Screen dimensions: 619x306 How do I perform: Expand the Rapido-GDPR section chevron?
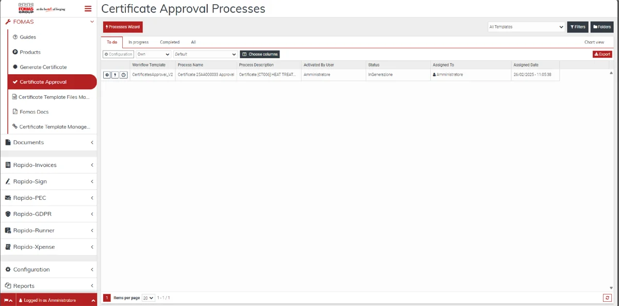pyautogui.click(x=92, y=214)
